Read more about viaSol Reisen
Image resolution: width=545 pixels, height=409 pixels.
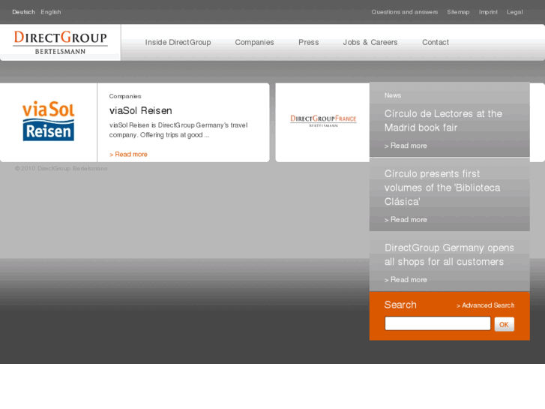click(x=128, y=154)
